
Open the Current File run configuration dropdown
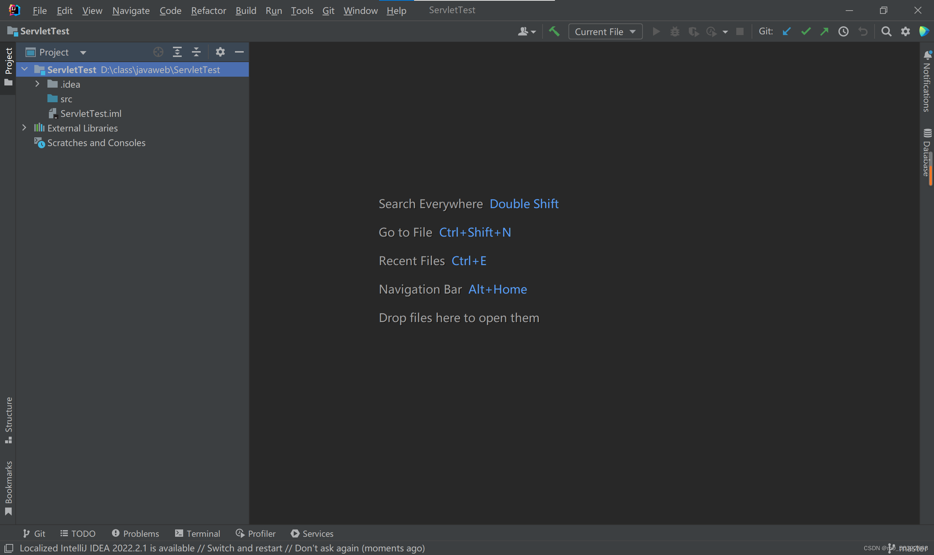coord(605,31)
